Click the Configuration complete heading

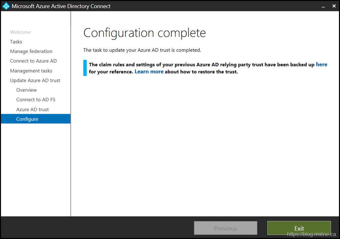click(x=145, y=33)
